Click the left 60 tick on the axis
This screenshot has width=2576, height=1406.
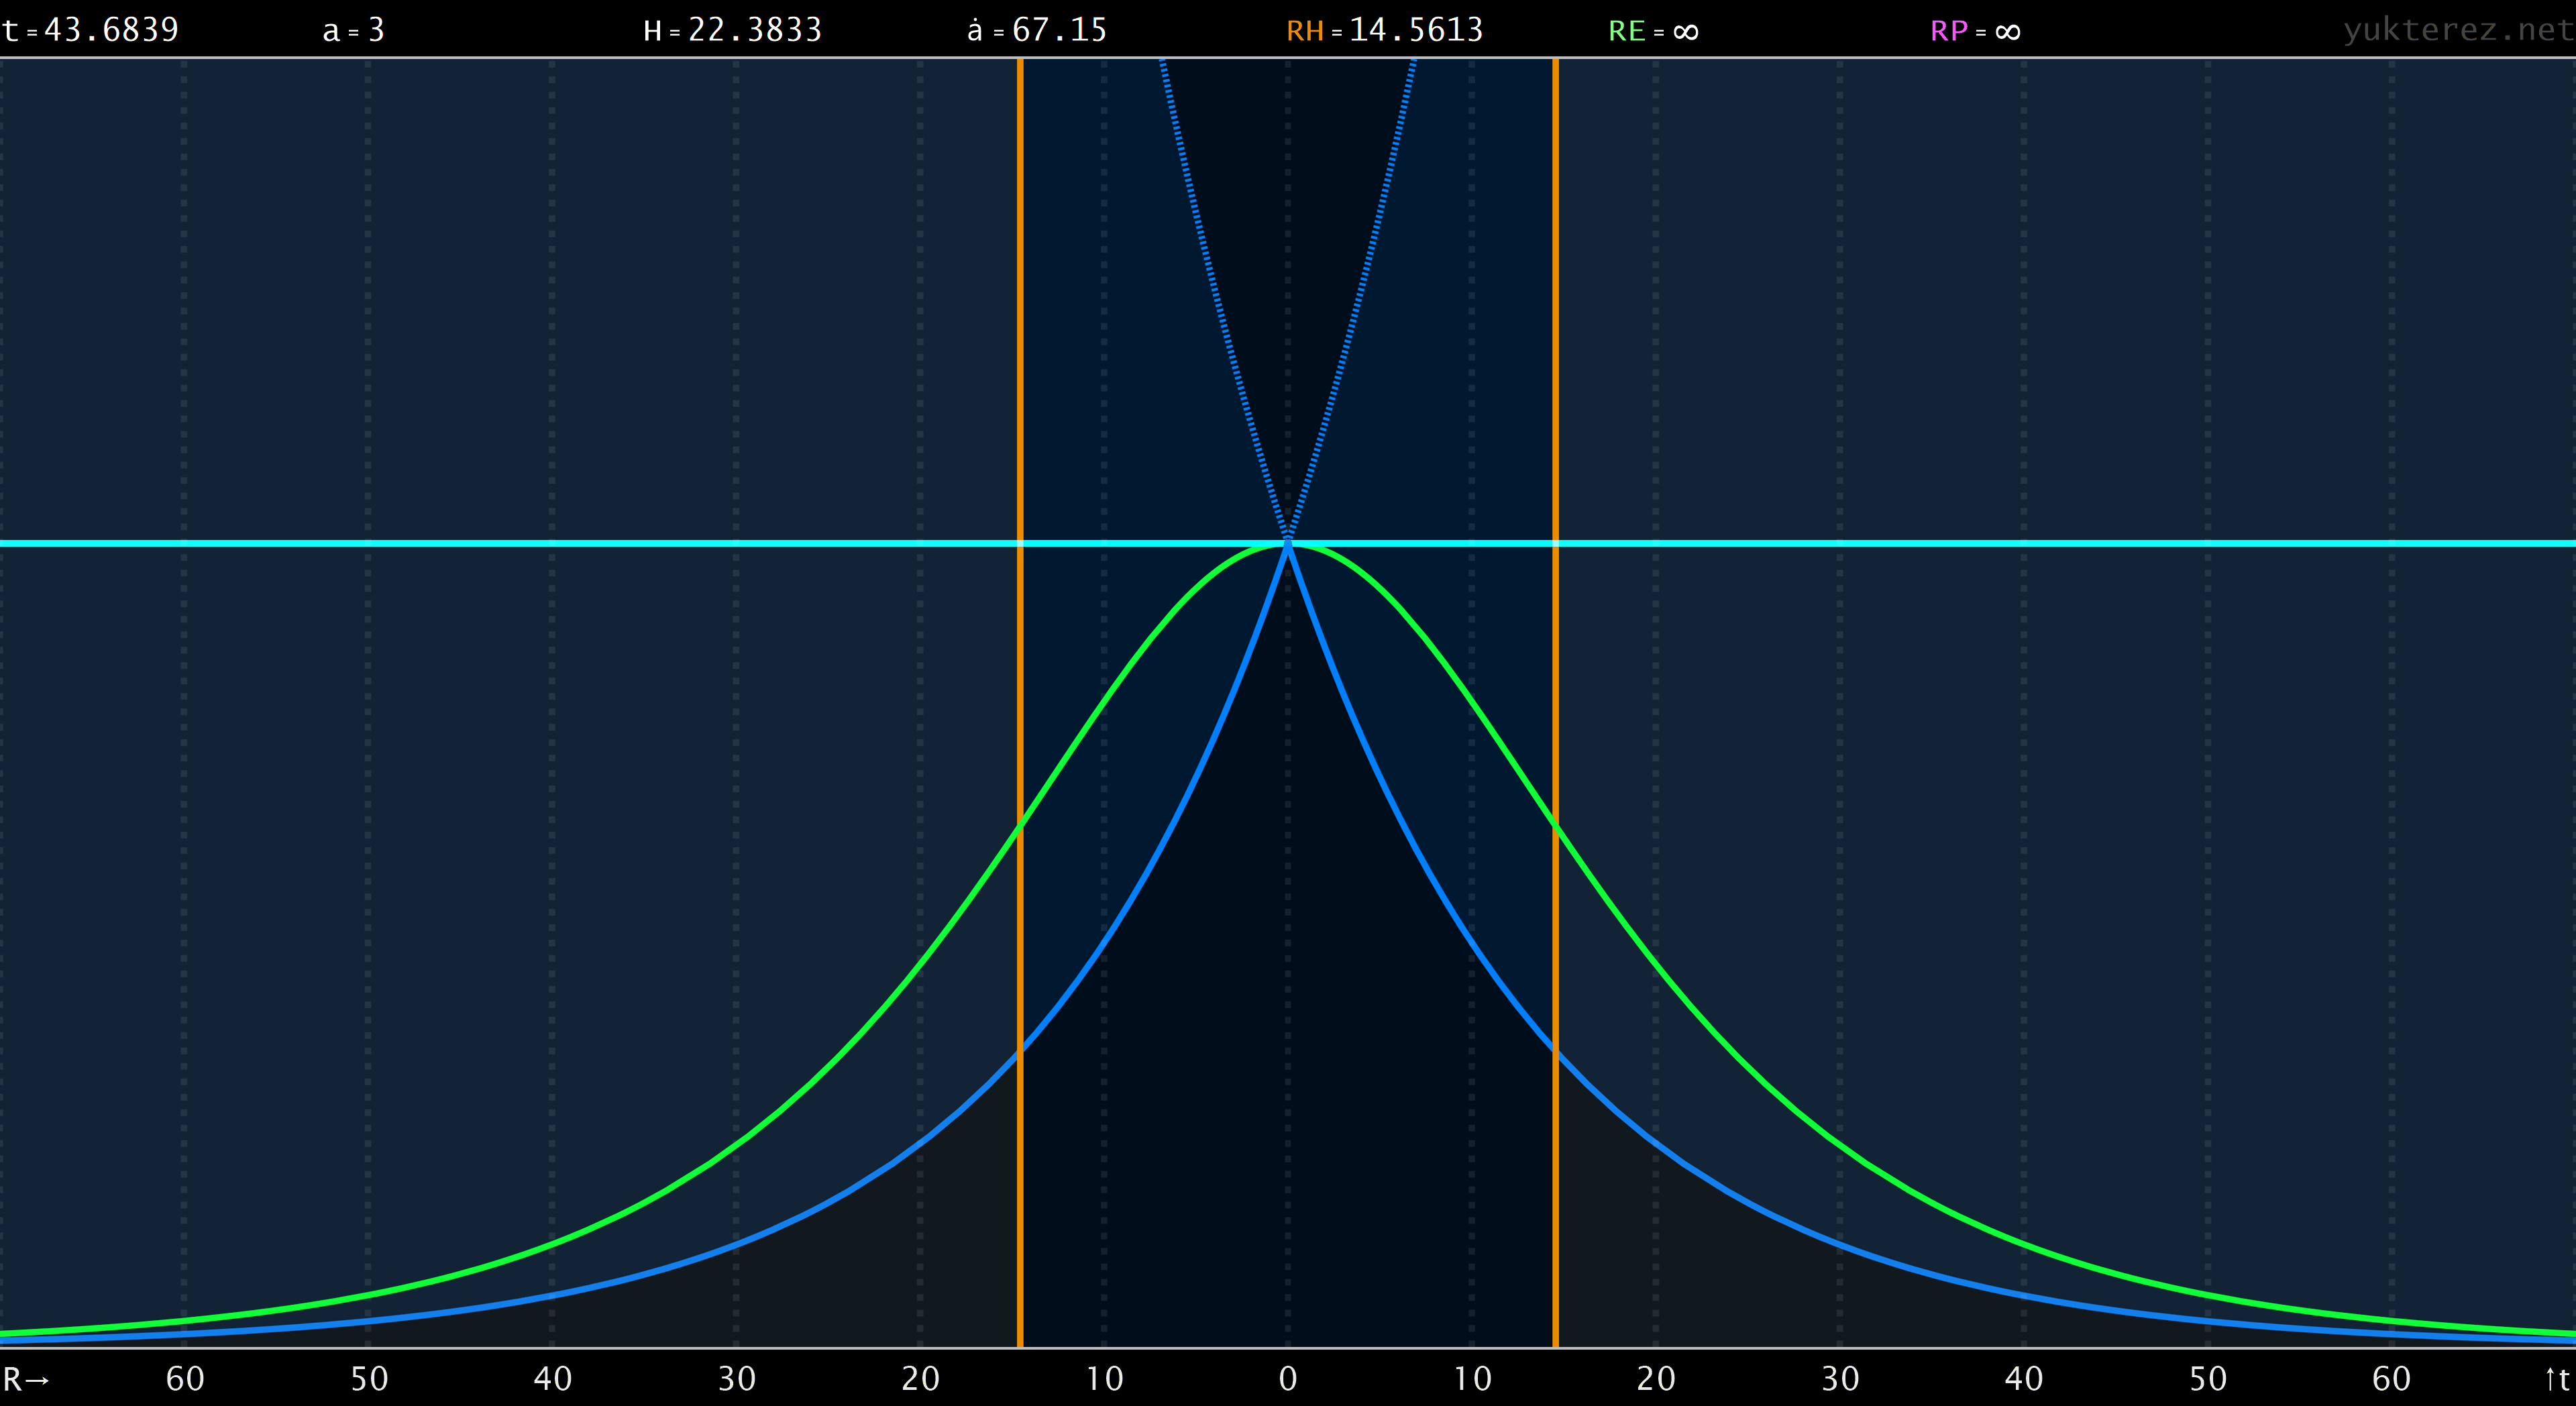pos(185,1379)
